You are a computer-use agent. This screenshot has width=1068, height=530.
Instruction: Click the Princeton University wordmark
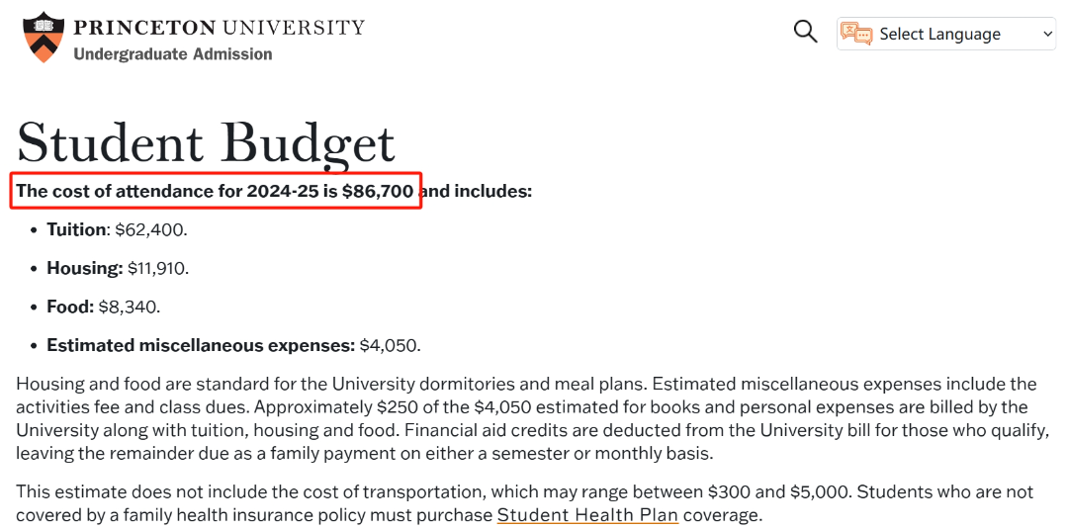click(x=219, y=28)
